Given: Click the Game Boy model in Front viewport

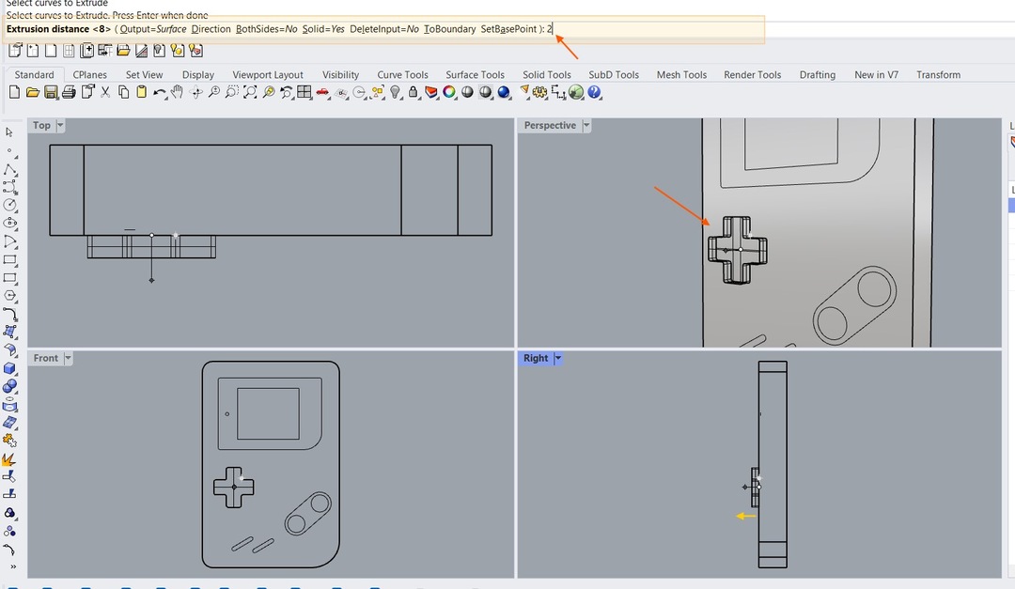Looking at the screenshot, I should point(271,465).
